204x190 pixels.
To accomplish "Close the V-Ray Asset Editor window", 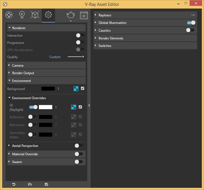I will point(196,3).
